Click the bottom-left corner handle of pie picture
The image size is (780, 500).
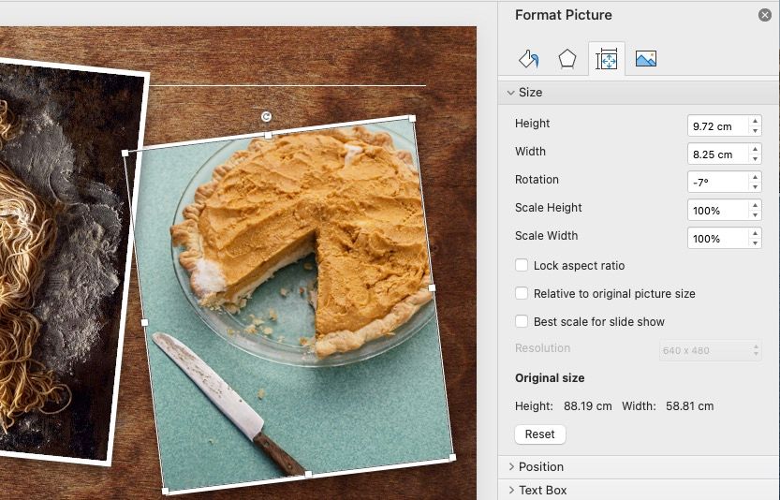click(x=165, y=492)
